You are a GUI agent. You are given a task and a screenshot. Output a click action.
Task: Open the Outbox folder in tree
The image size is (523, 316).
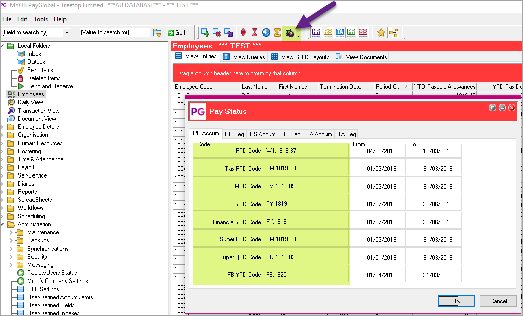pyautogui.click(x=36, y=62)
